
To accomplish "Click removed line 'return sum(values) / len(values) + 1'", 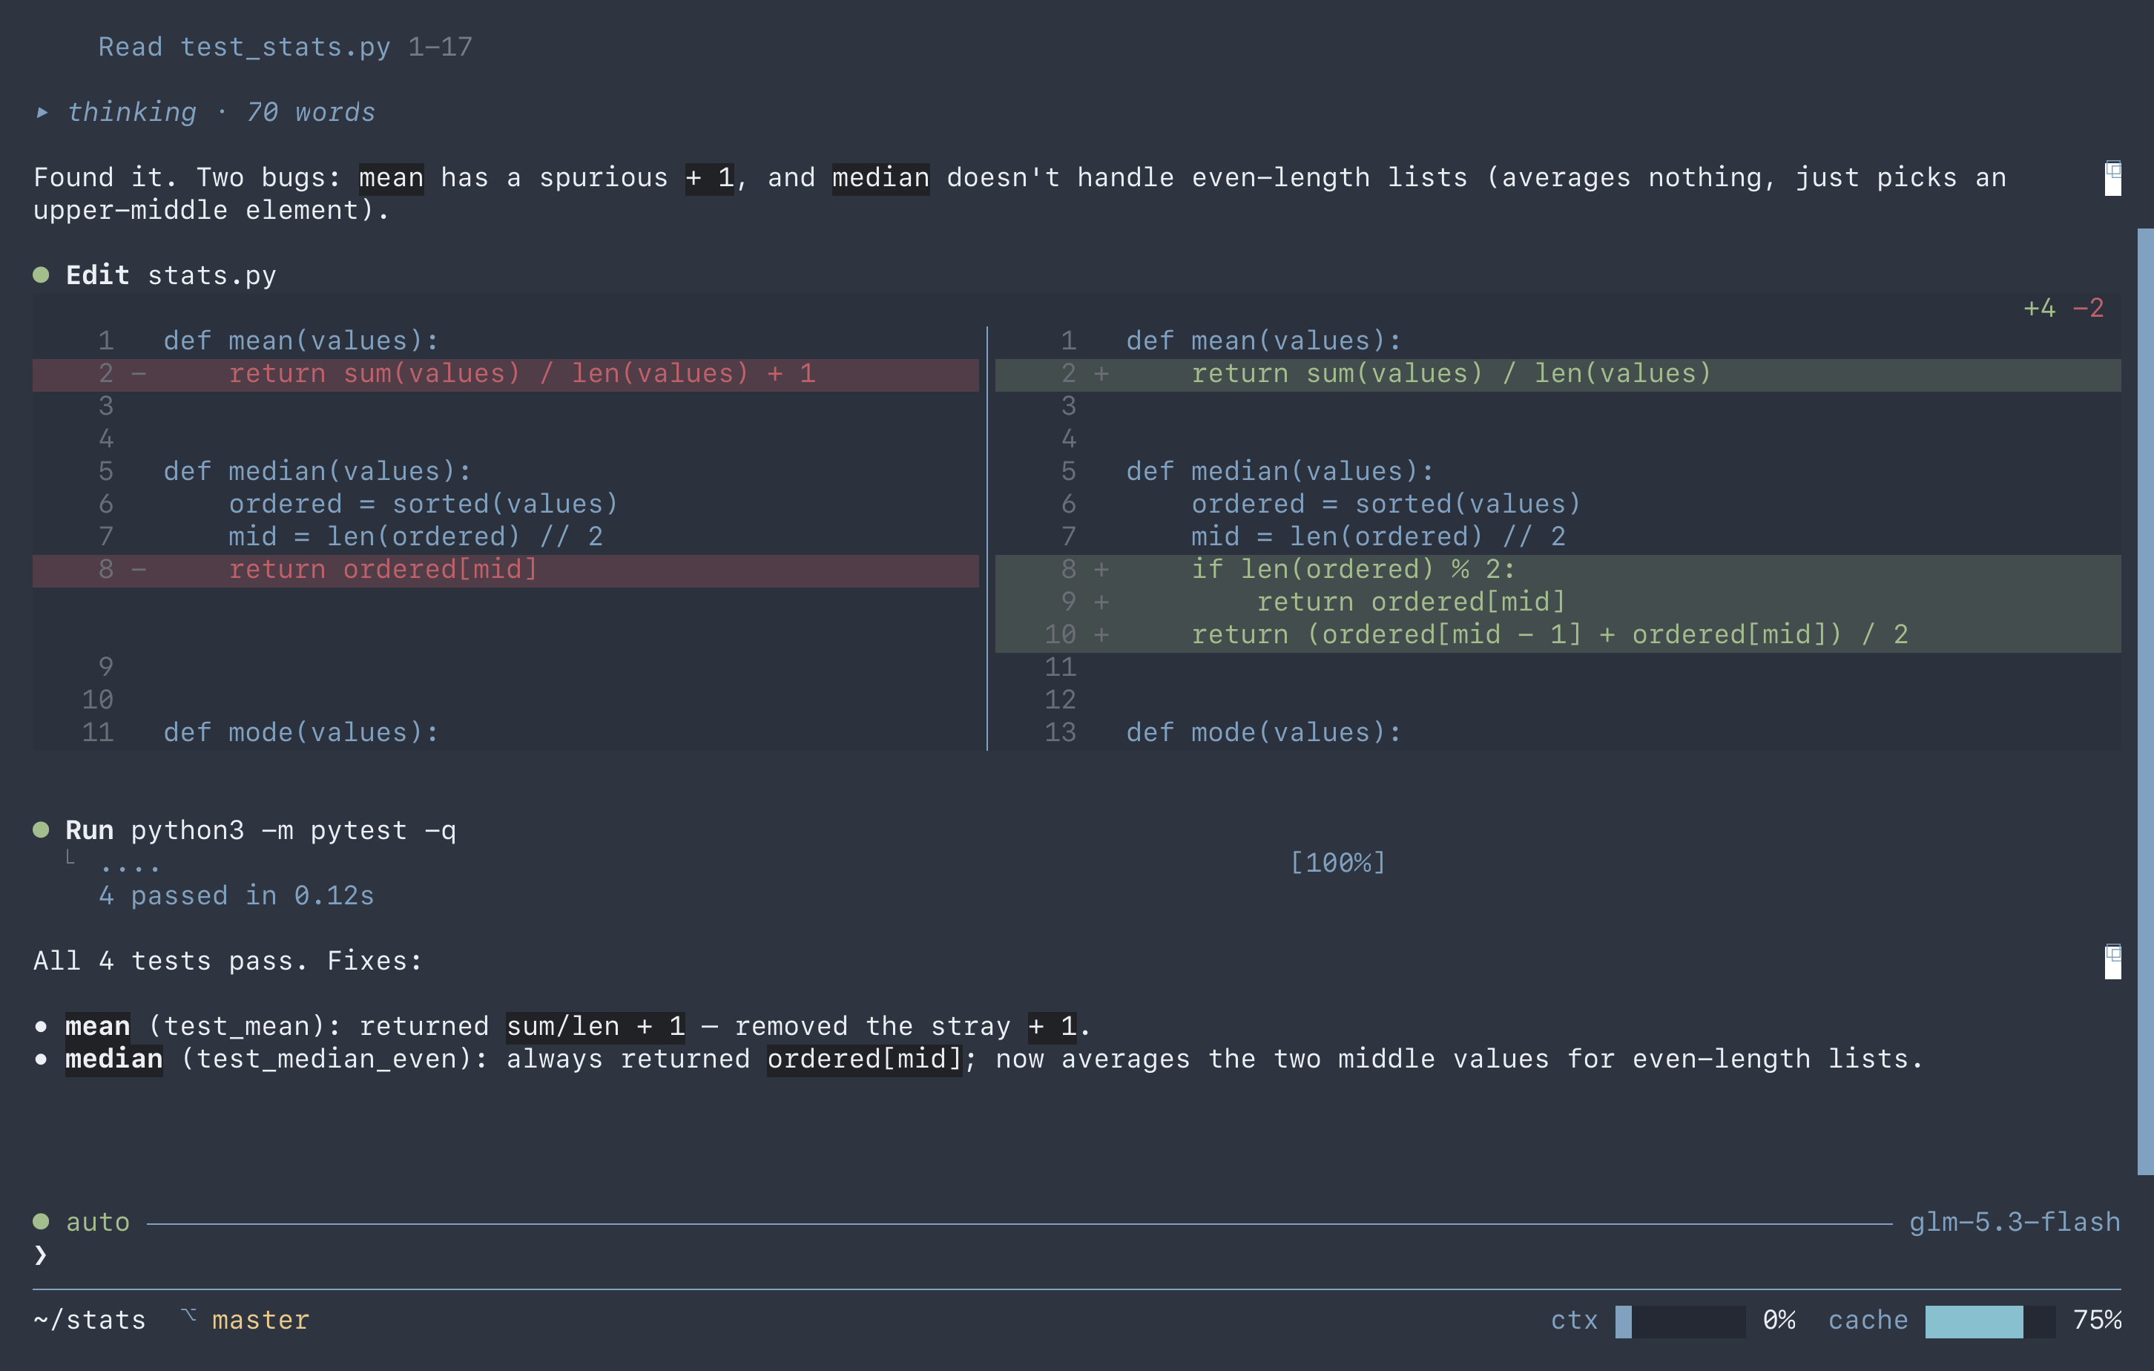I will click(x=507, y=374).
